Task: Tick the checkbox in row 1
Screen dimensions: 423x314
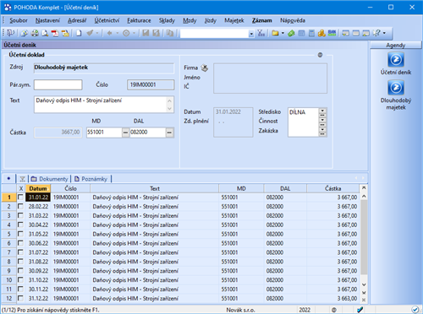Action: (x=20, y=198)
